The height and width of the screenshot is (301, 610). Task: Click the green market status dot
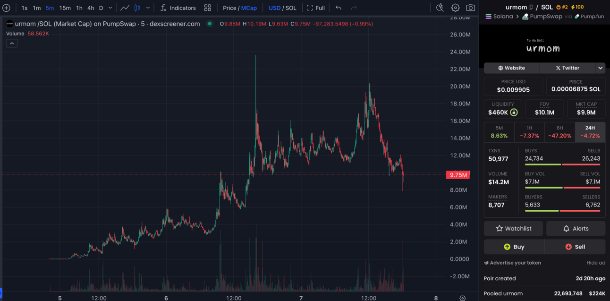(x=210, y=24)
